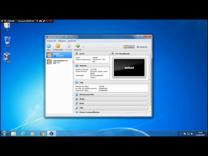Collapse the Tela section header
The width and height of the screenshot is (208, 156).
(x=111, y=83)
